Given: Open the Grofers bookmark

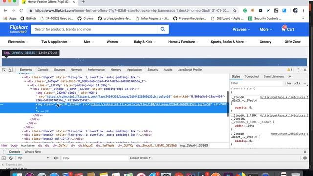Looking at the screenshot, I should pyautogui.click(x=86, y=19).
